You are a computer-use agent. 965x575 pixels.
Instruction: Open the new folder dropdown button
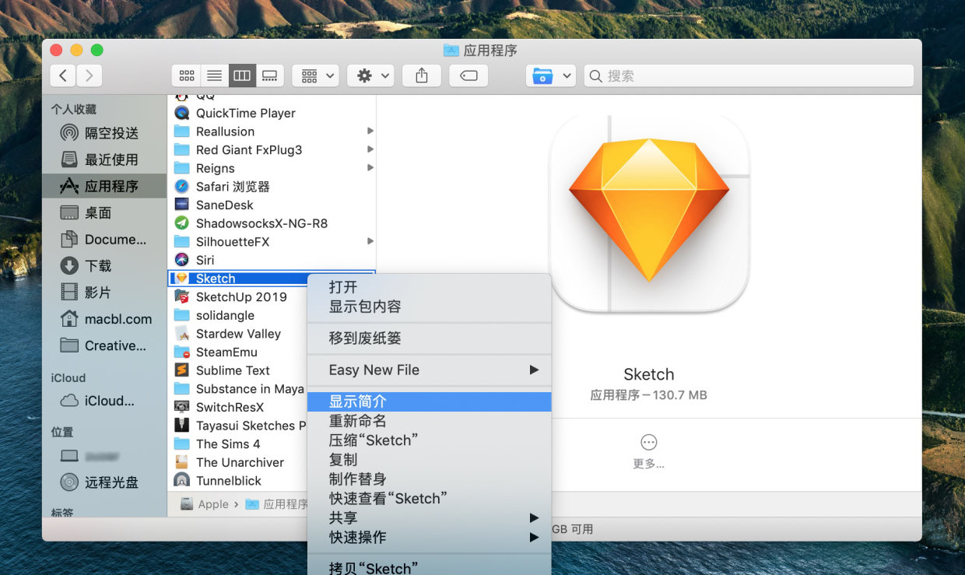coord(550,75)
